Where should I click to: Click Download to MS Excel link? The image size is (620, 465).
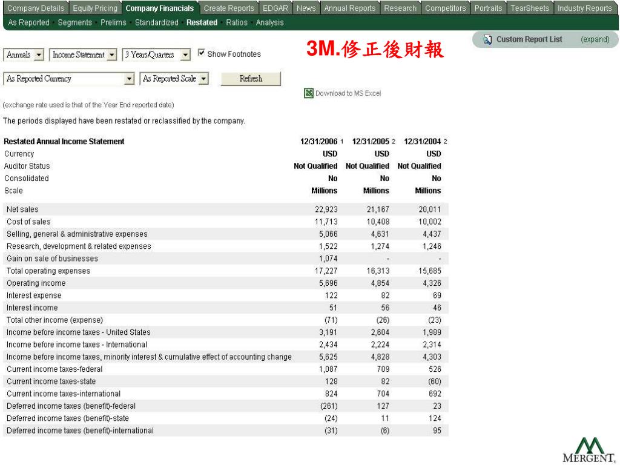point(348,93)
